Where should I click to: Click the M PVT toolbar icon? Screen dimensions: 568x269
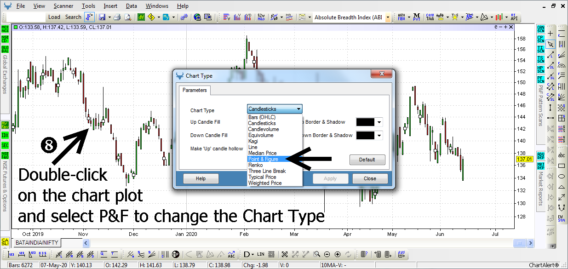pyautogui.click(x=417, y=17)
